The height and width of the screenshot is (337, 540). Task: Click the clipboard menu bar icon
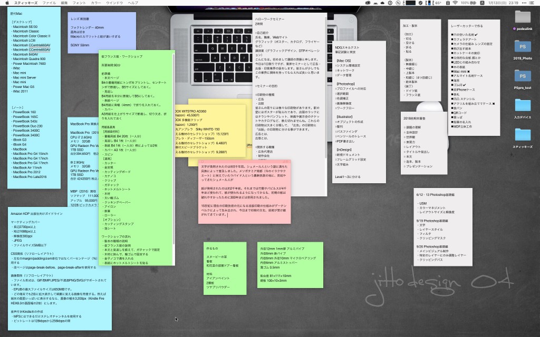[x=447, y=3]
